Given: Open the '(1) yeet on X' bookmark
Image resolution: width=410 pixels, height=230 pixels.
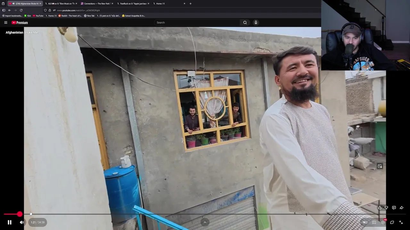Looking at the screenshot, I should pyautogui.click(x=108, y=16).
